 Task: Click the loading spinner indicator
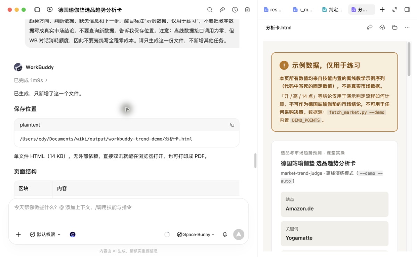click(167, 234)
